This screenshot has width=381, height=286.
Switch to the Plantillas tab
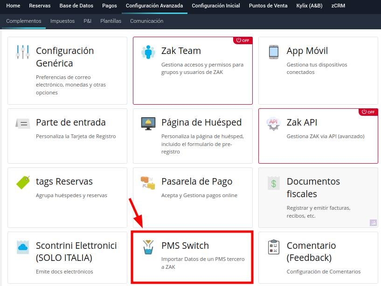111,21
